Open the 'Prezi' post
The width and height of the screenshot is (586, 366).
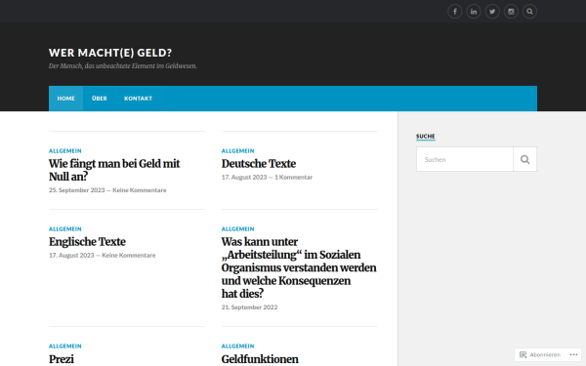(x=62, y=359)
